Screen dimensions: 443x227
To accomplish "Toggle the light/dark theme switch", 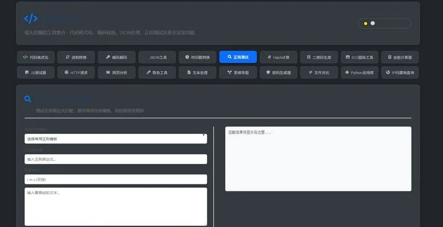I will [384, 23].
